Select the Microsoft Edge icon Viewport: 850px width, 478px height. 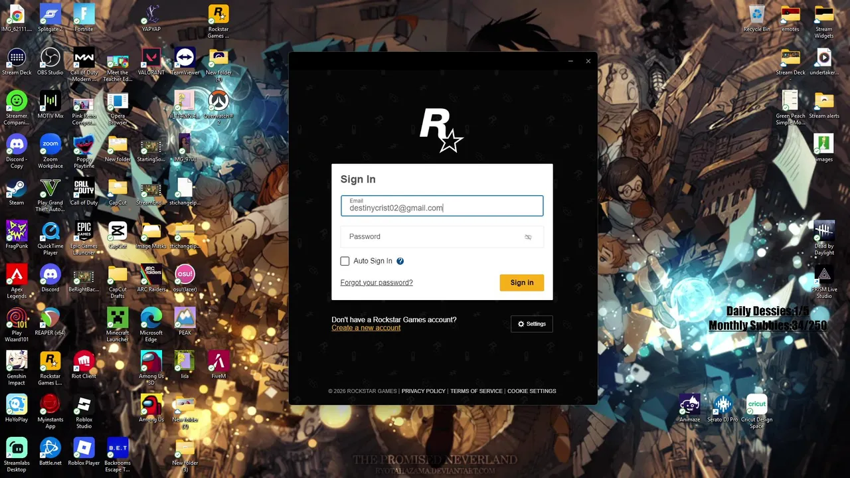click(151, 325)
